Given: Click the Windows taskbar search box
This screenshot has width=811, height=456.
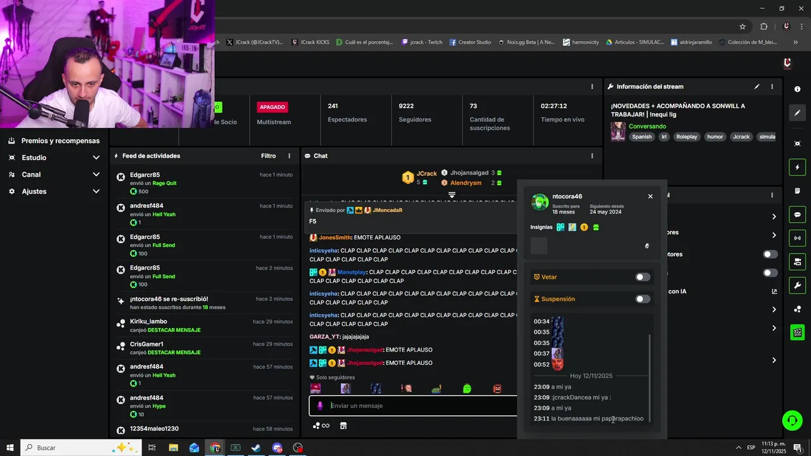Looking at the screenshot, I should [x=80, y=448].
